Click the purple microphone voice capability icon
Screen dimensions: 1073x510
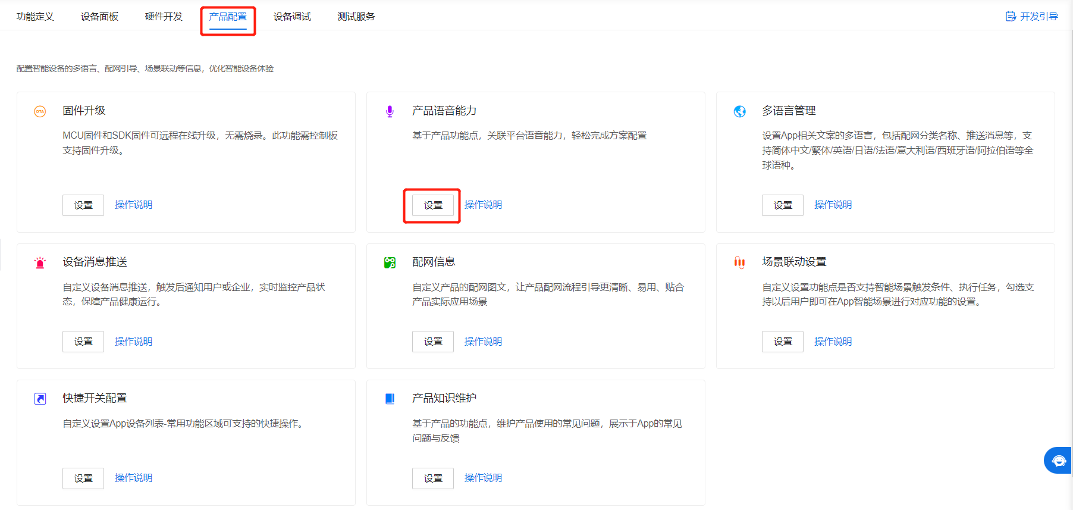point(390,111)
